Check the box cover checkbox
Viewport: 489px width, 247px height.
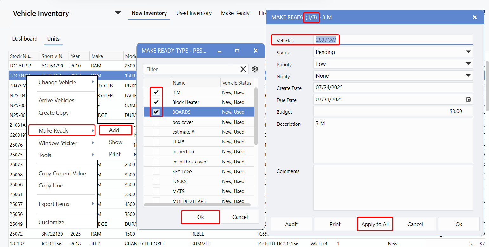tap(156, 122)
